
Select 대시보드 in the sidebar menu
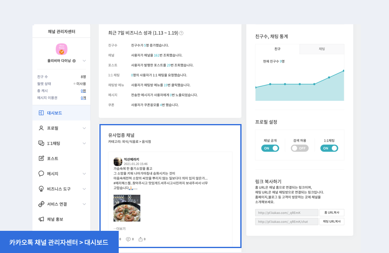(61, 113)
